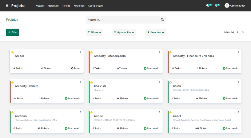Screen dimensions: 251x138
Task: Click the Projeto app title
Action: click(18, 5)
